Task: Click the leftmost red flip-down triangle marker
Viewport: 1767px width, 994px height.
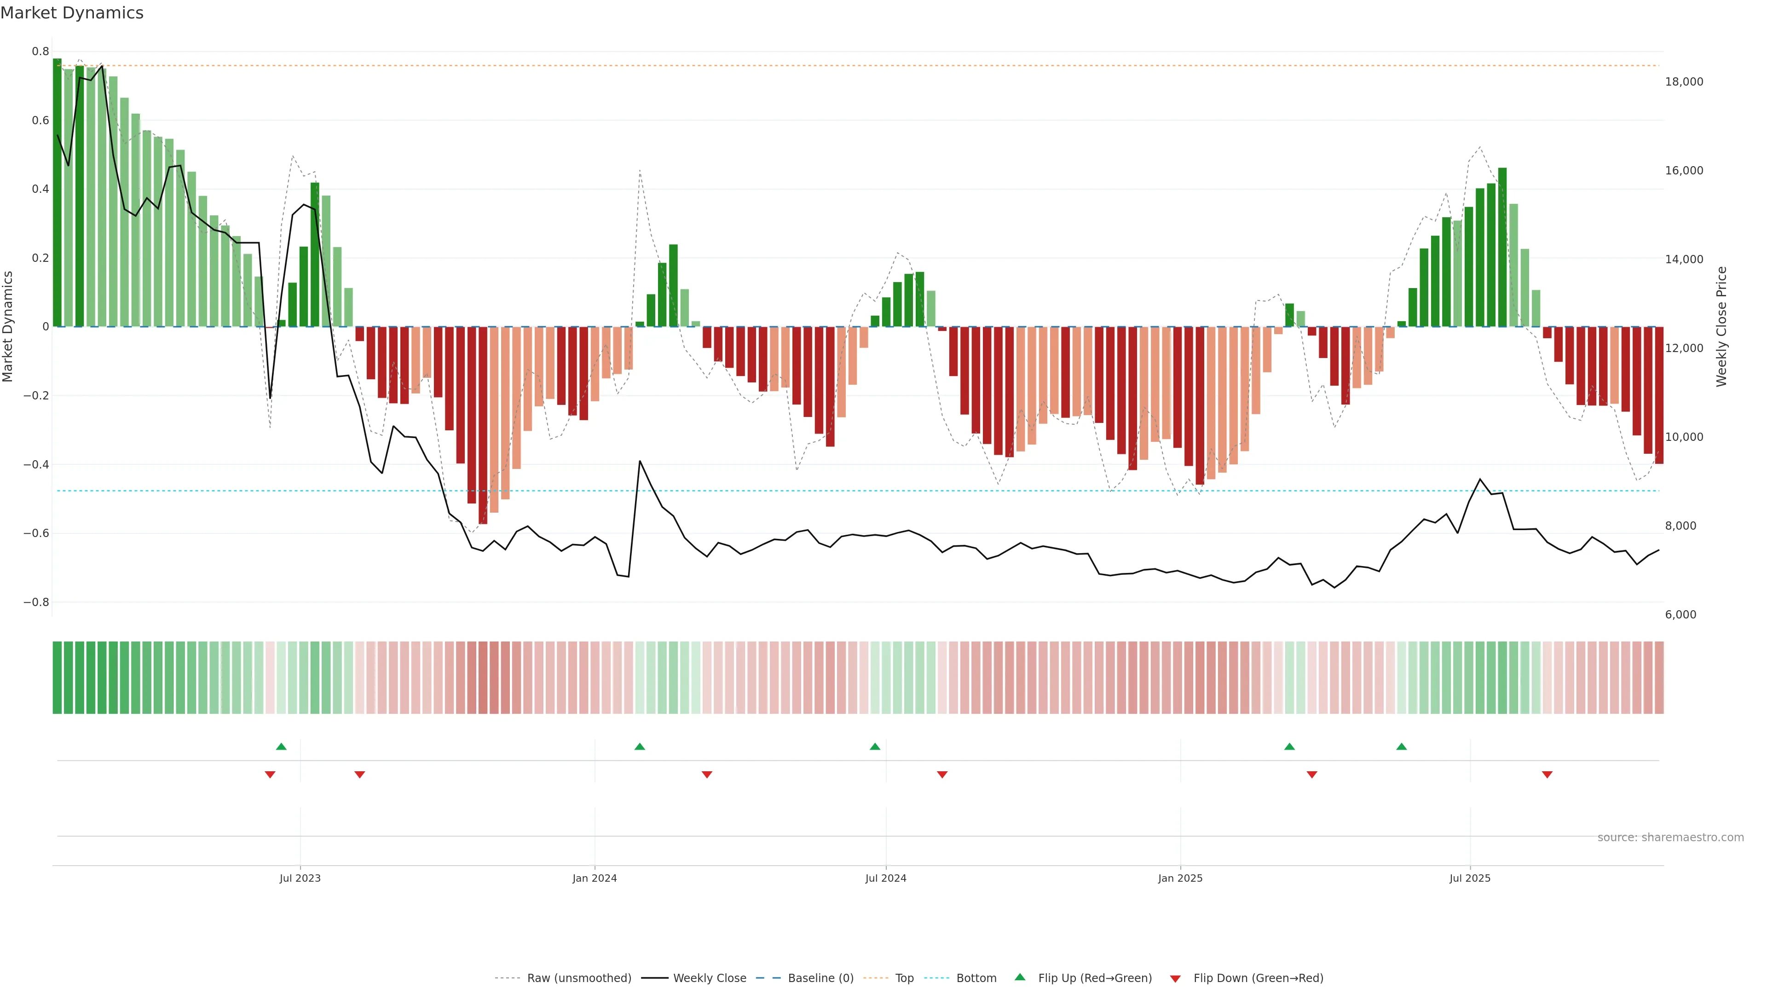Action: click(270, 774)
